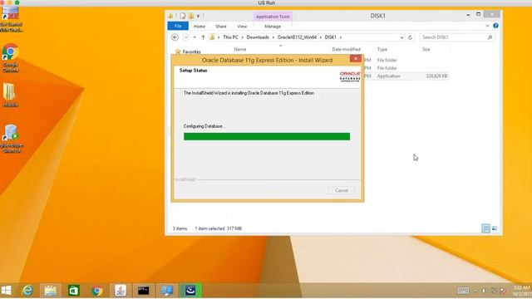532x299 pixels.
Task: Switch to large icons view in status bar
Action: click(x=495, y=228)
